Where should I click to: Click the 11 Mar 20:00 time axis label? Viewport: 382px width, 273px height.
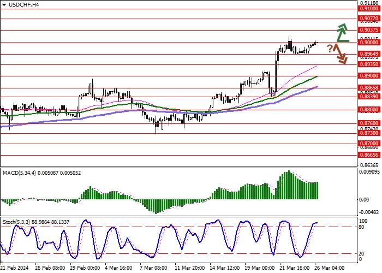click(189, 268)
